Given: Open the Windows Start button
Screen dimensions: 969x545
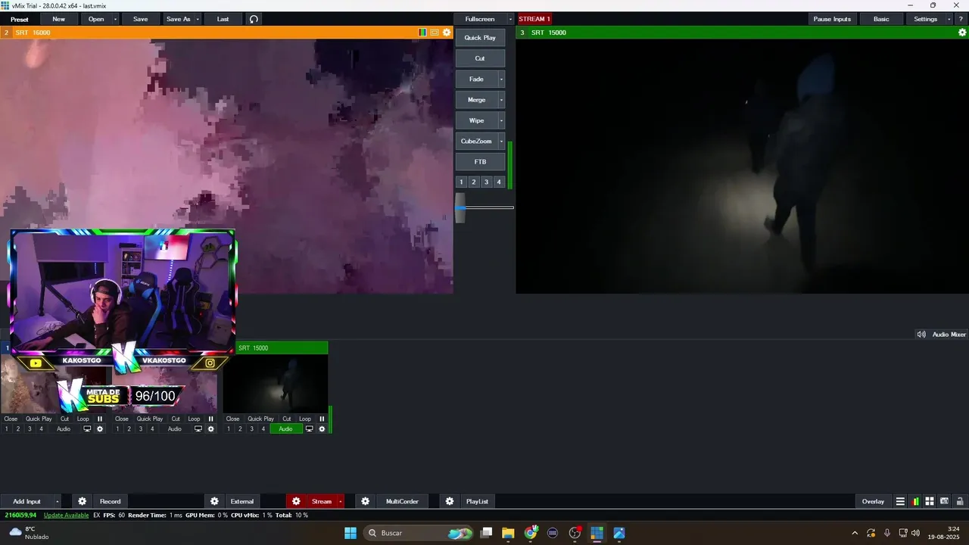Looking at the screenshot, I should 351,533.
